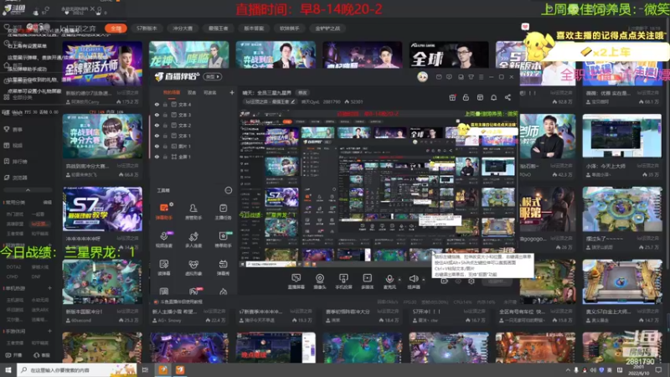Open the toolbox more-options ellipsis icon

tap(229, 190)
